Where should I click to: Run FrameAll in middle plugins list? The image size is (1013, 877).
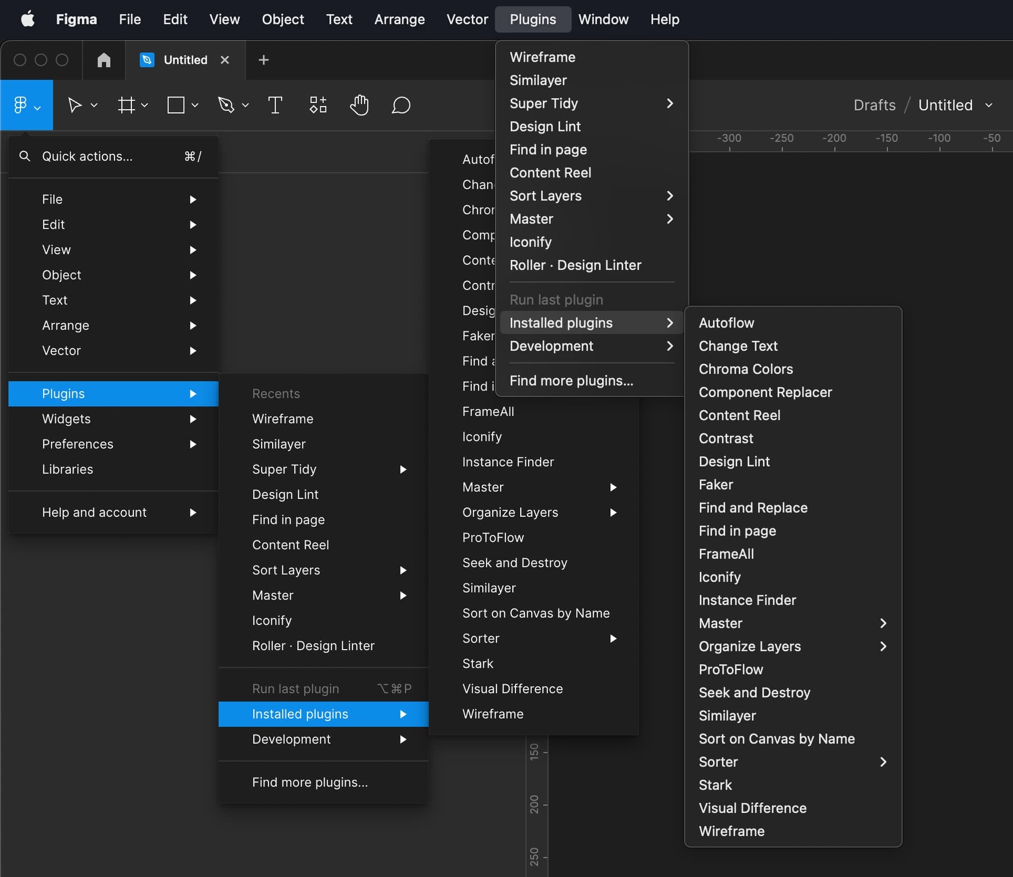[534, 411]
